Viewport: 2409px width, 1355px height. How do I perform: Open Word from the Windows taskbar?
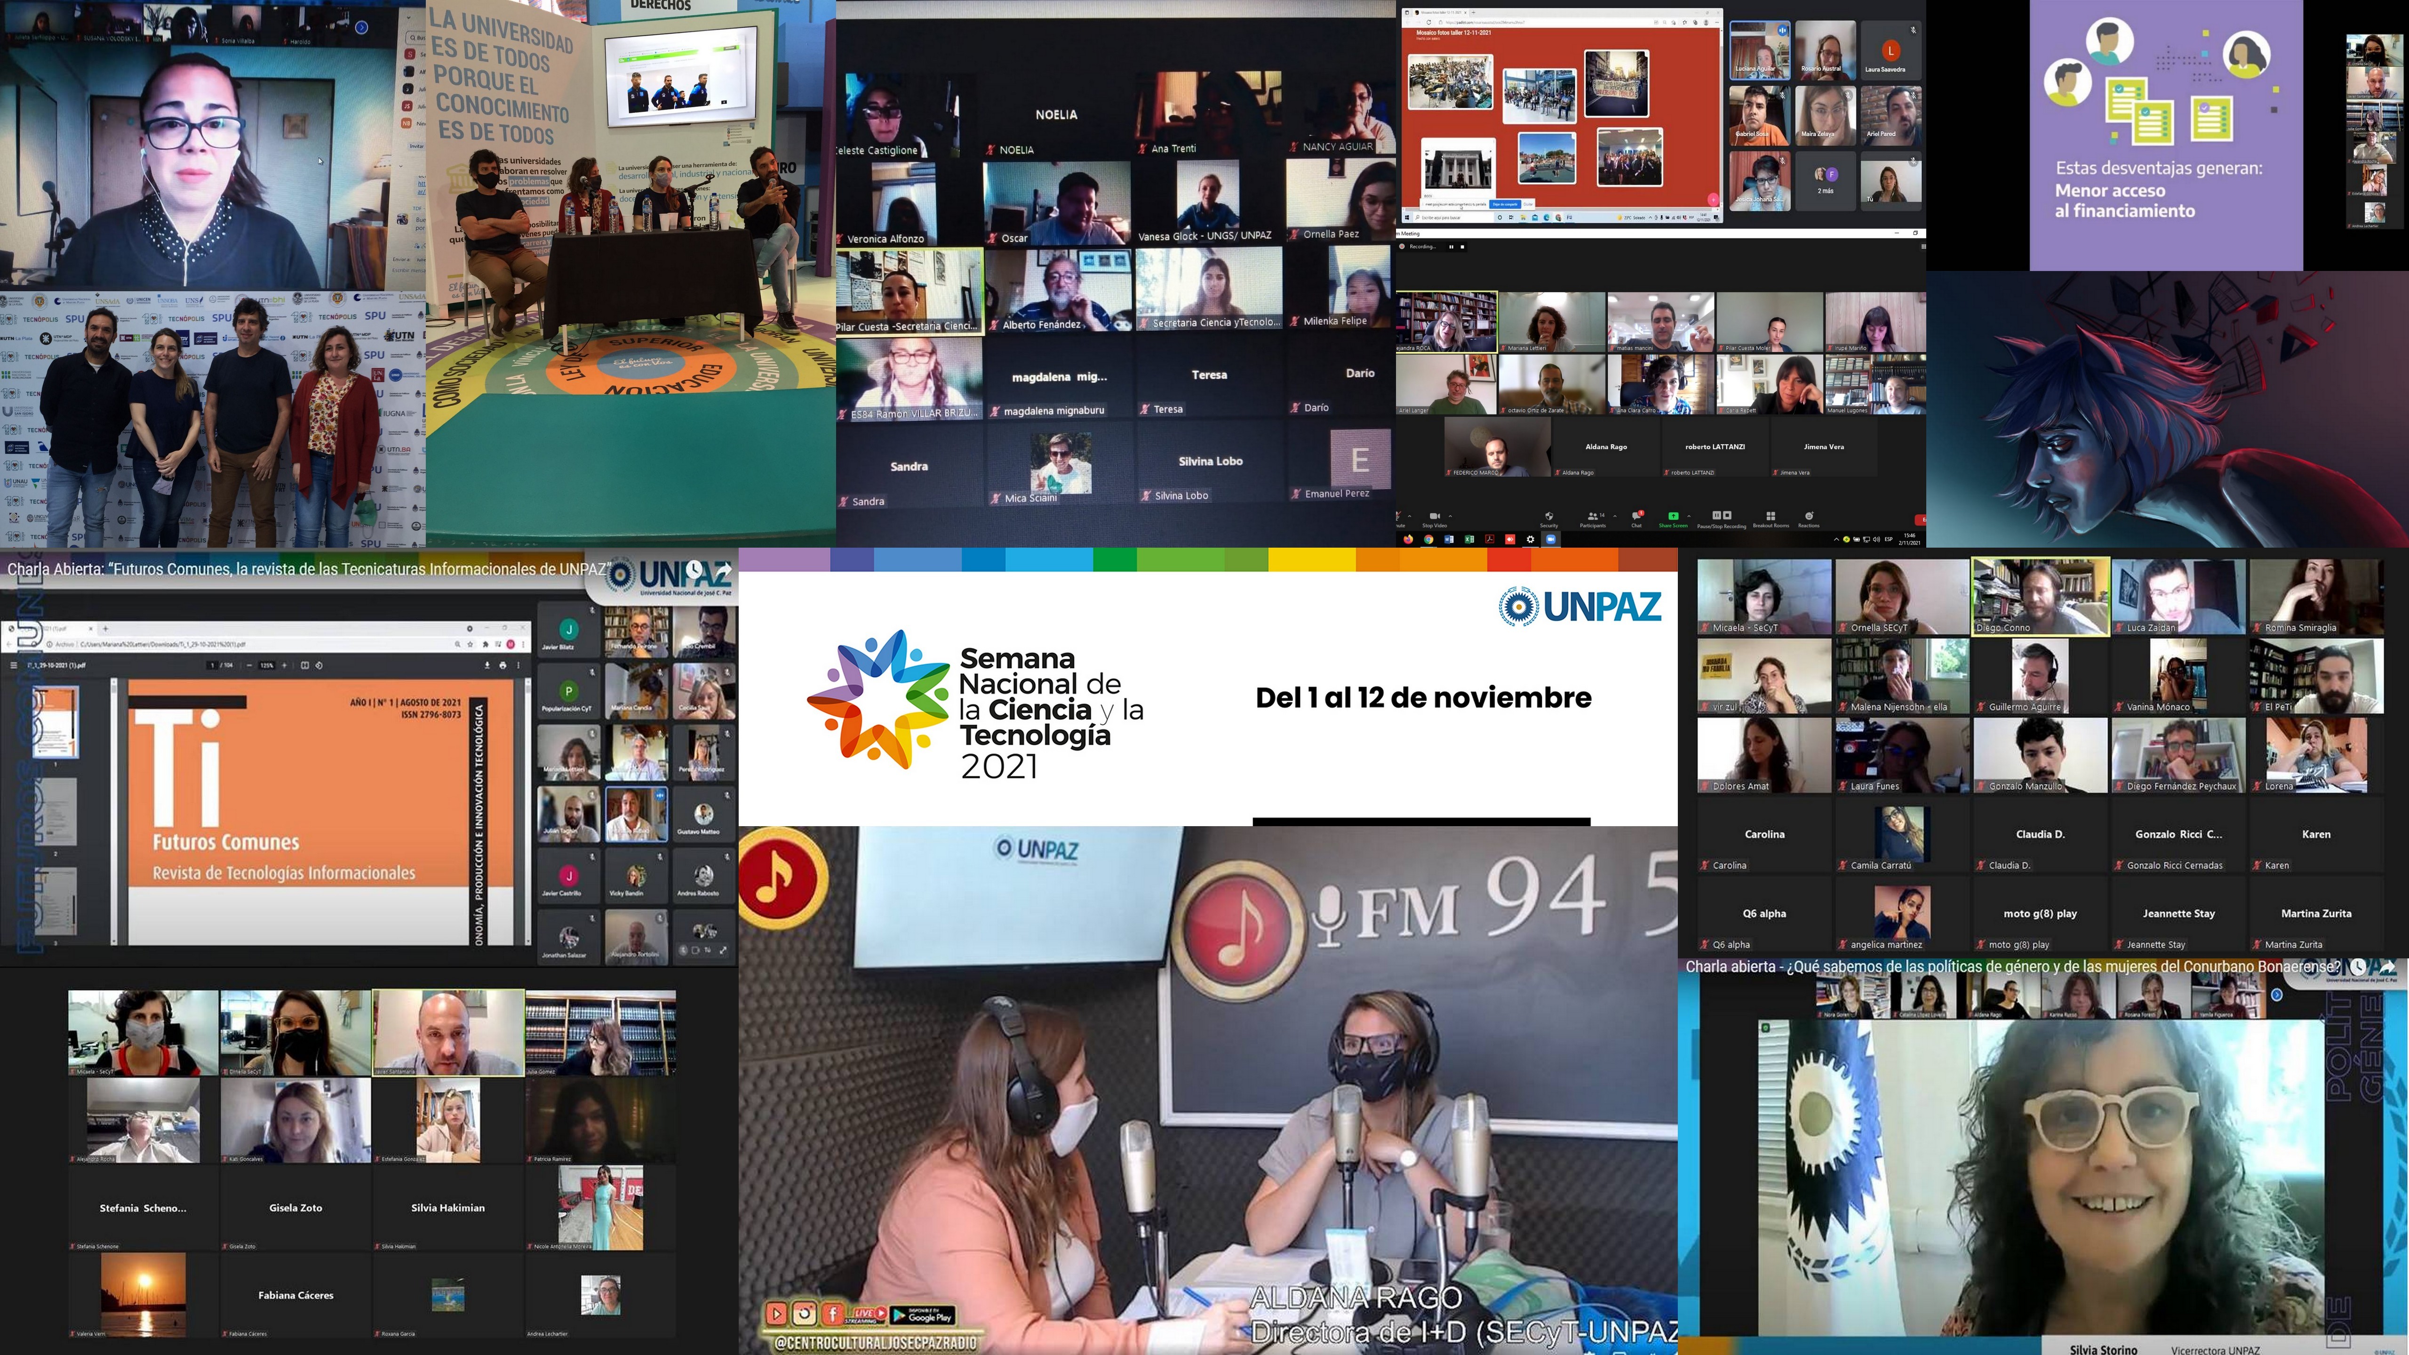pyautogui.click(x=1449, y=540)
